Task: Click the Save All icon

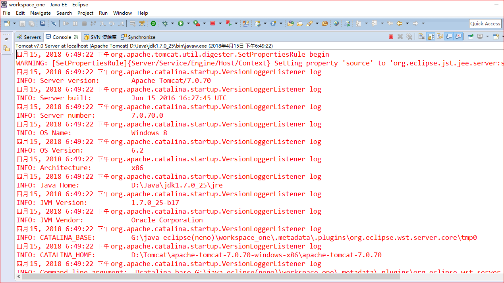Action: (x=31, y=23)
